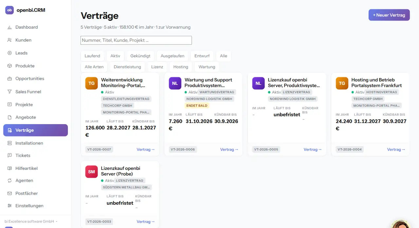
Task: Show contracts of Alle statuses
Action: 224,56
